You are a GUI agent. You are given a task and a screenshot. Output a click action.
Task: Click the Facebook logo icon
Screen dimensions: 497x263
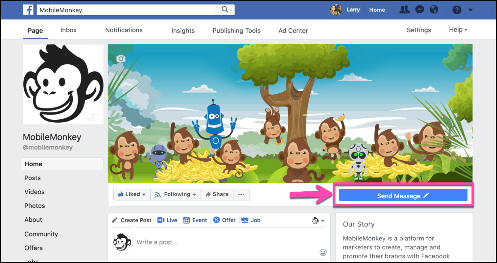coord(28,10)
